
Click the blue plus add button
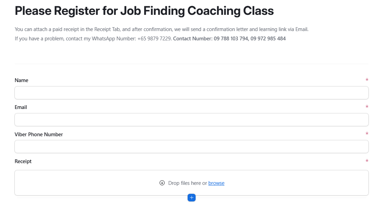pyautogui.click(x=191, y=198)
